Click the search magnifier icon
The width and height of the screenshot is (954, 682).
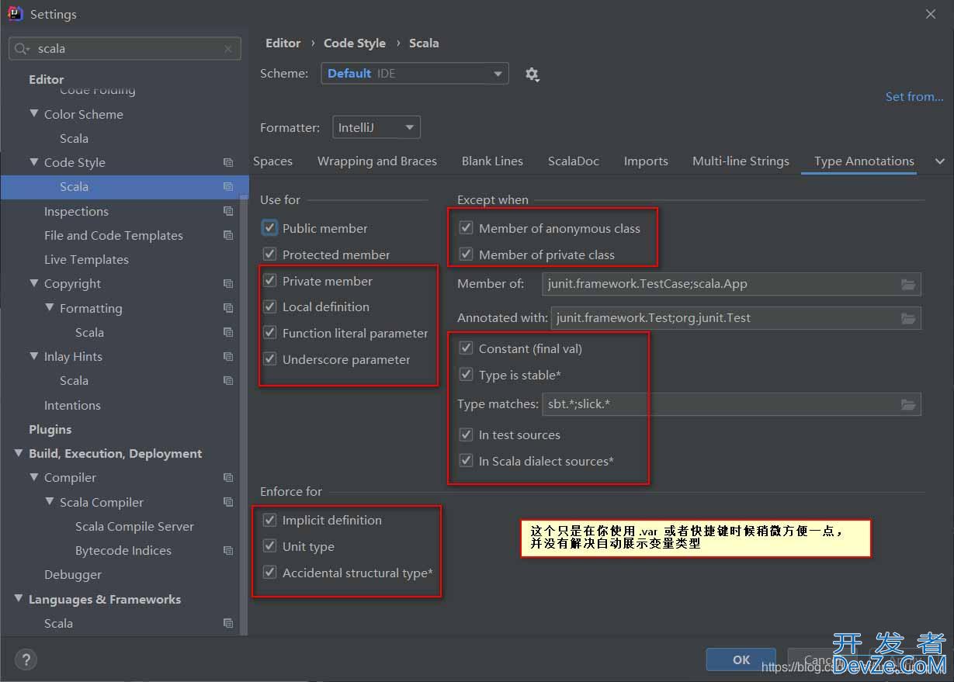[22, 49]
